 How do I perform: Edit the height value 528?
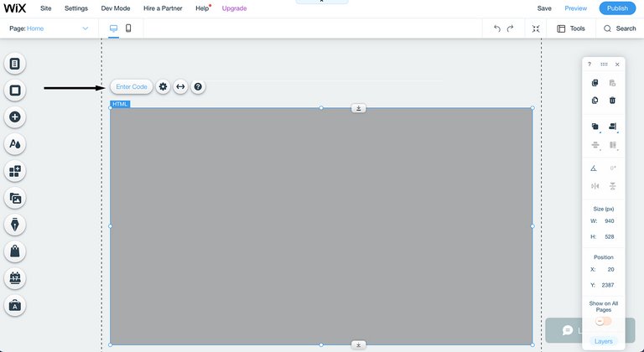(x=610, y=236)
